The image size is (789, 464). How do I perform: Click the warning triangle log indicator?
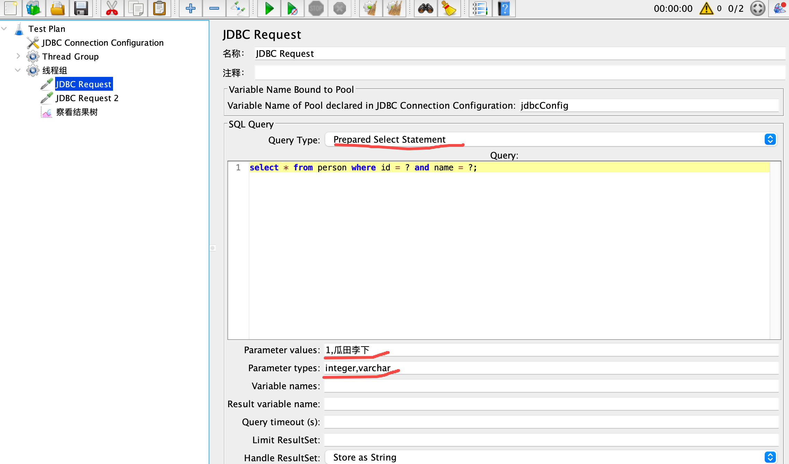pos(706,8)
